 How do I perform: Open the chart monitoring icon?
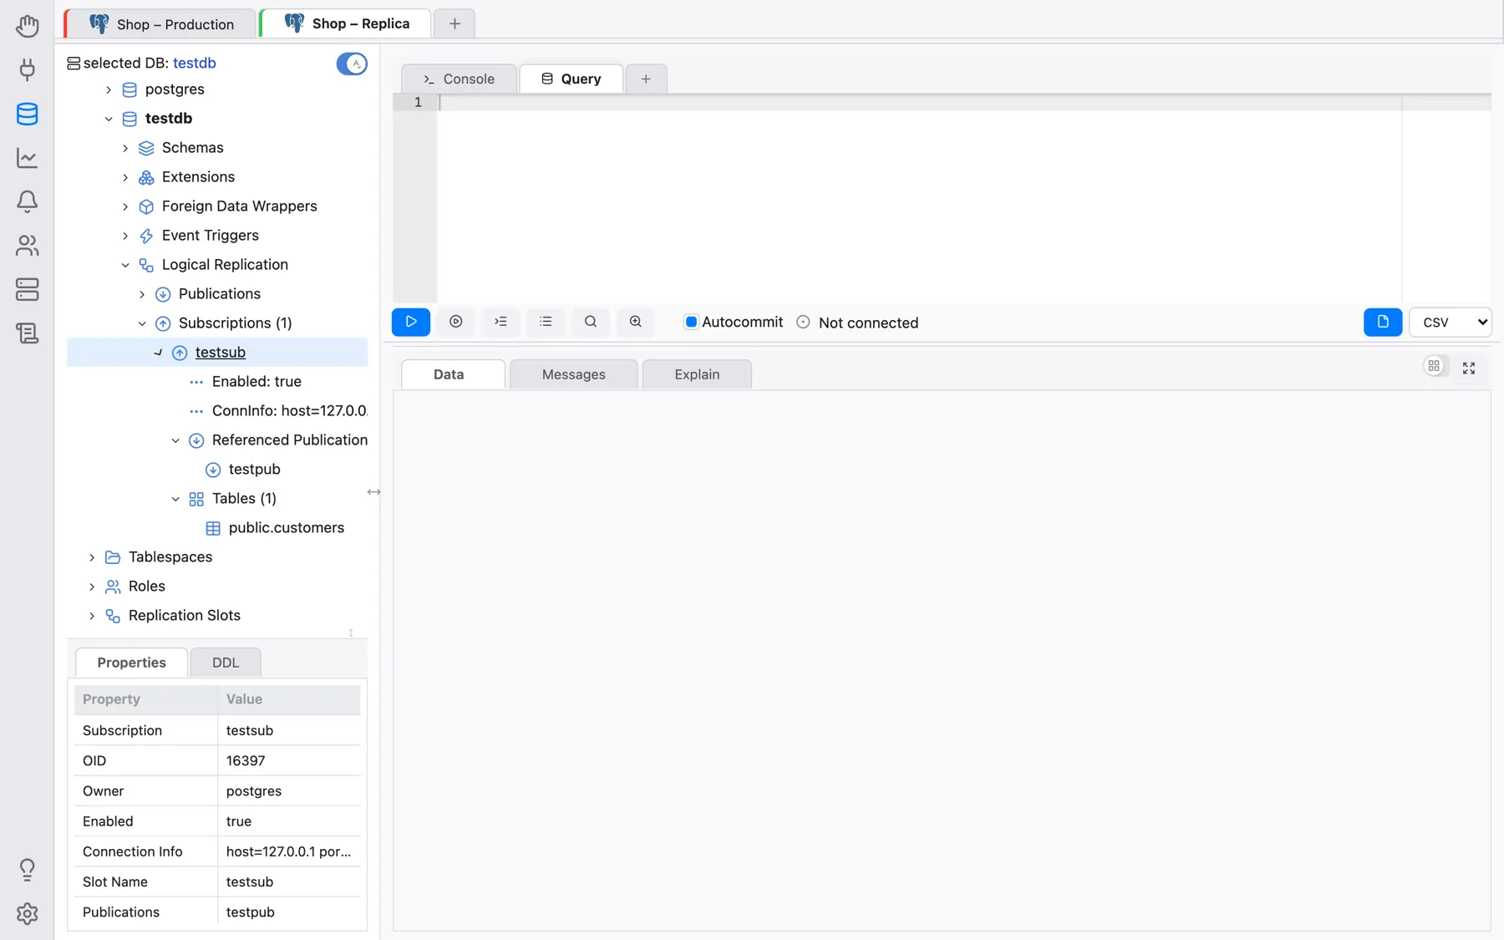[x=27, y=157]
